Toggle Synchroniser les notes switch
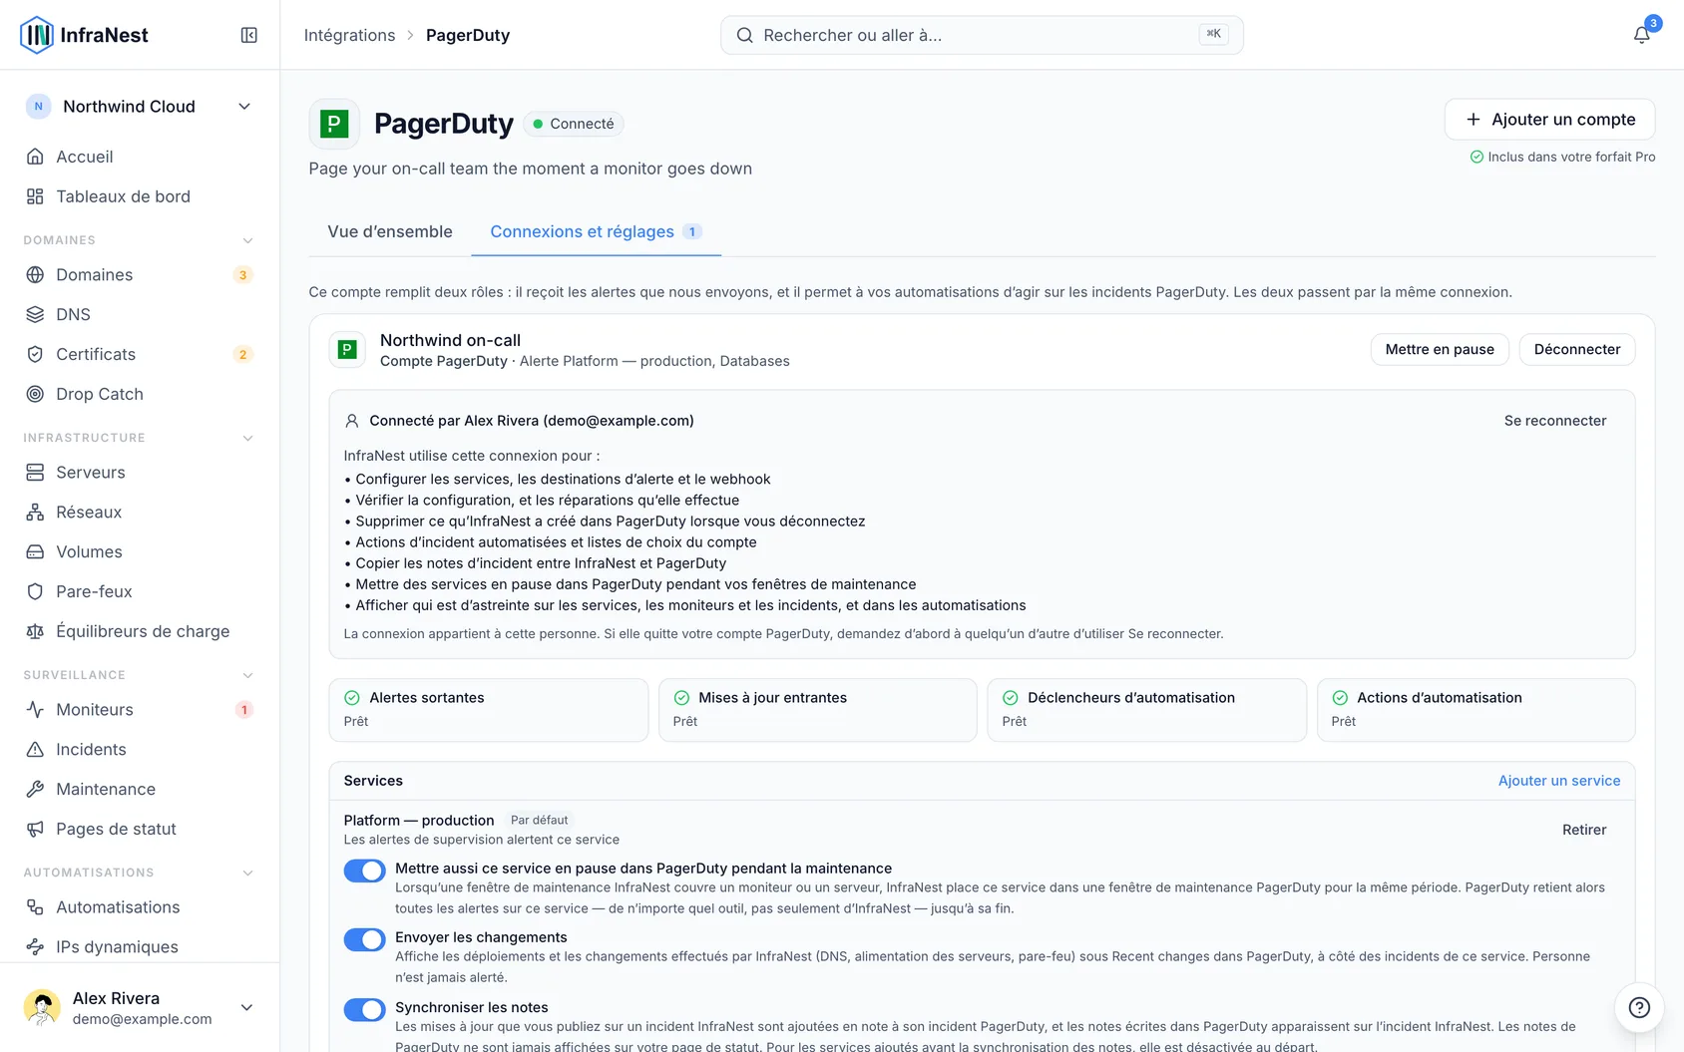1684x1052 pixels. coord(364,1009)
